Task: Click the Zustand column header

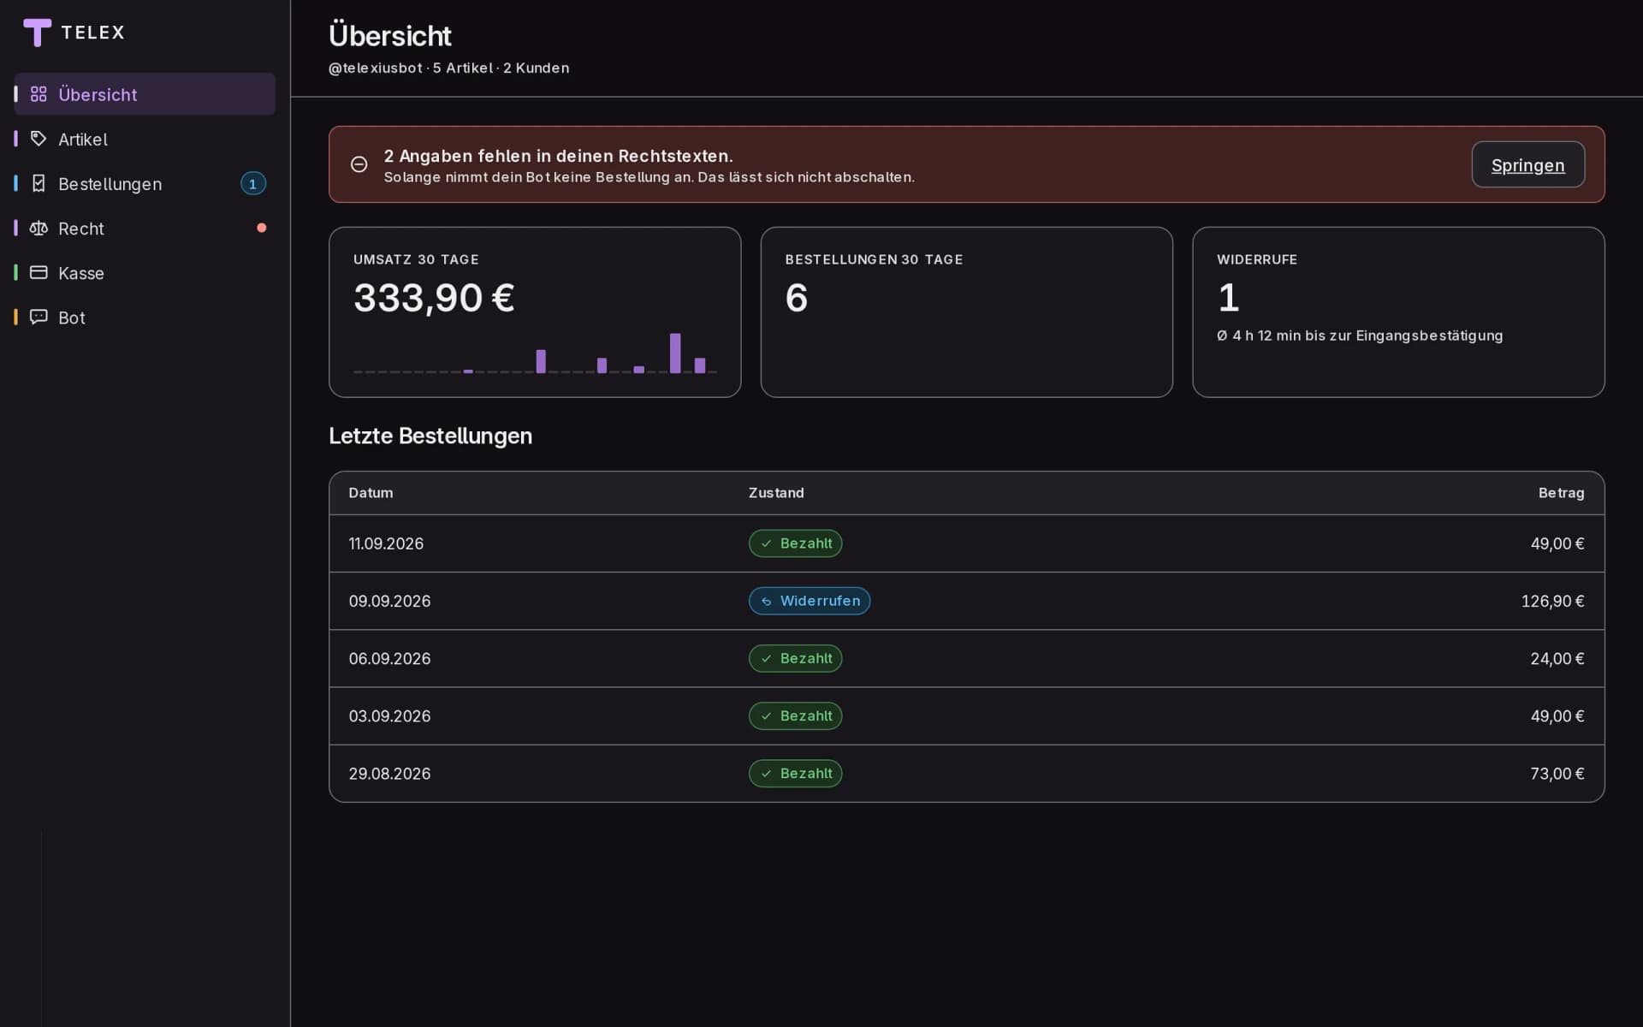Action: click(x=776, y=493)
